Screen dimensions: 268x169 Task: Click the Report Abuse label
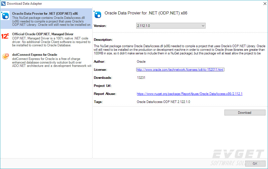105,94
